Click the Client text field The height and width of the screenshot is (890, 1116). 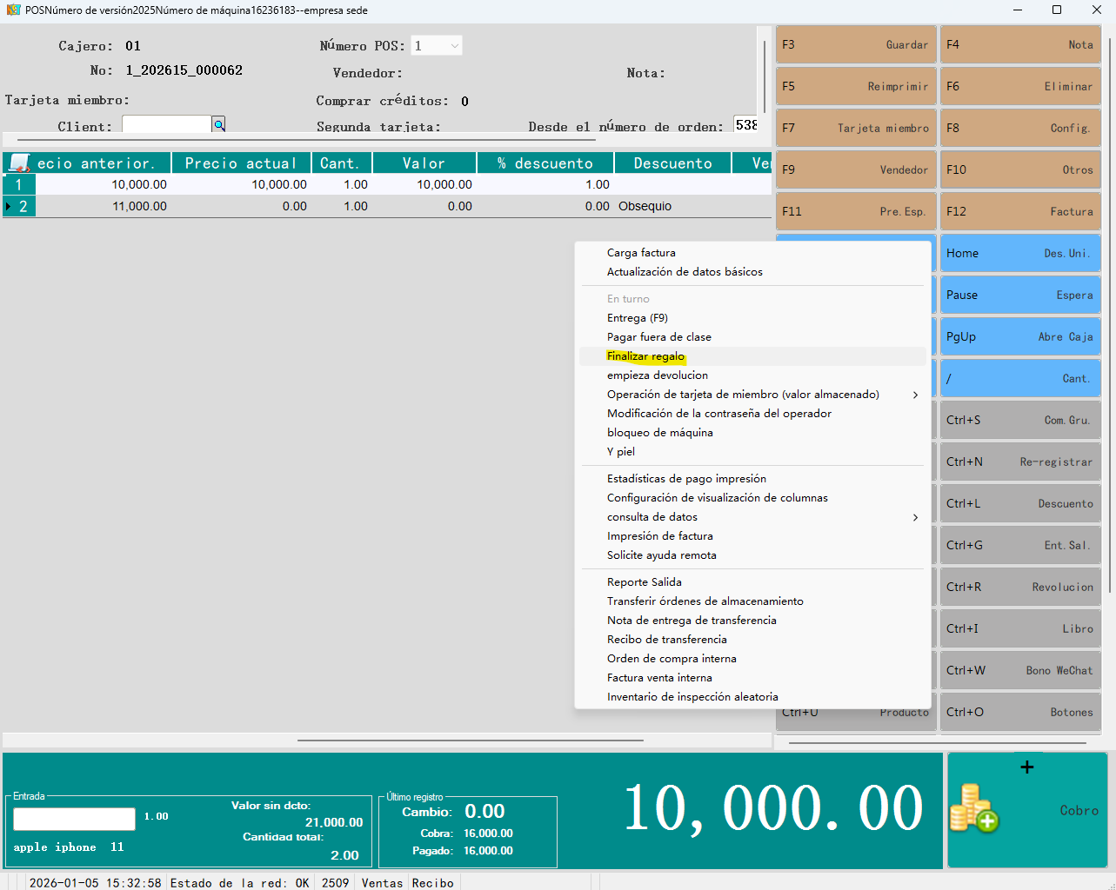(166, 125)
